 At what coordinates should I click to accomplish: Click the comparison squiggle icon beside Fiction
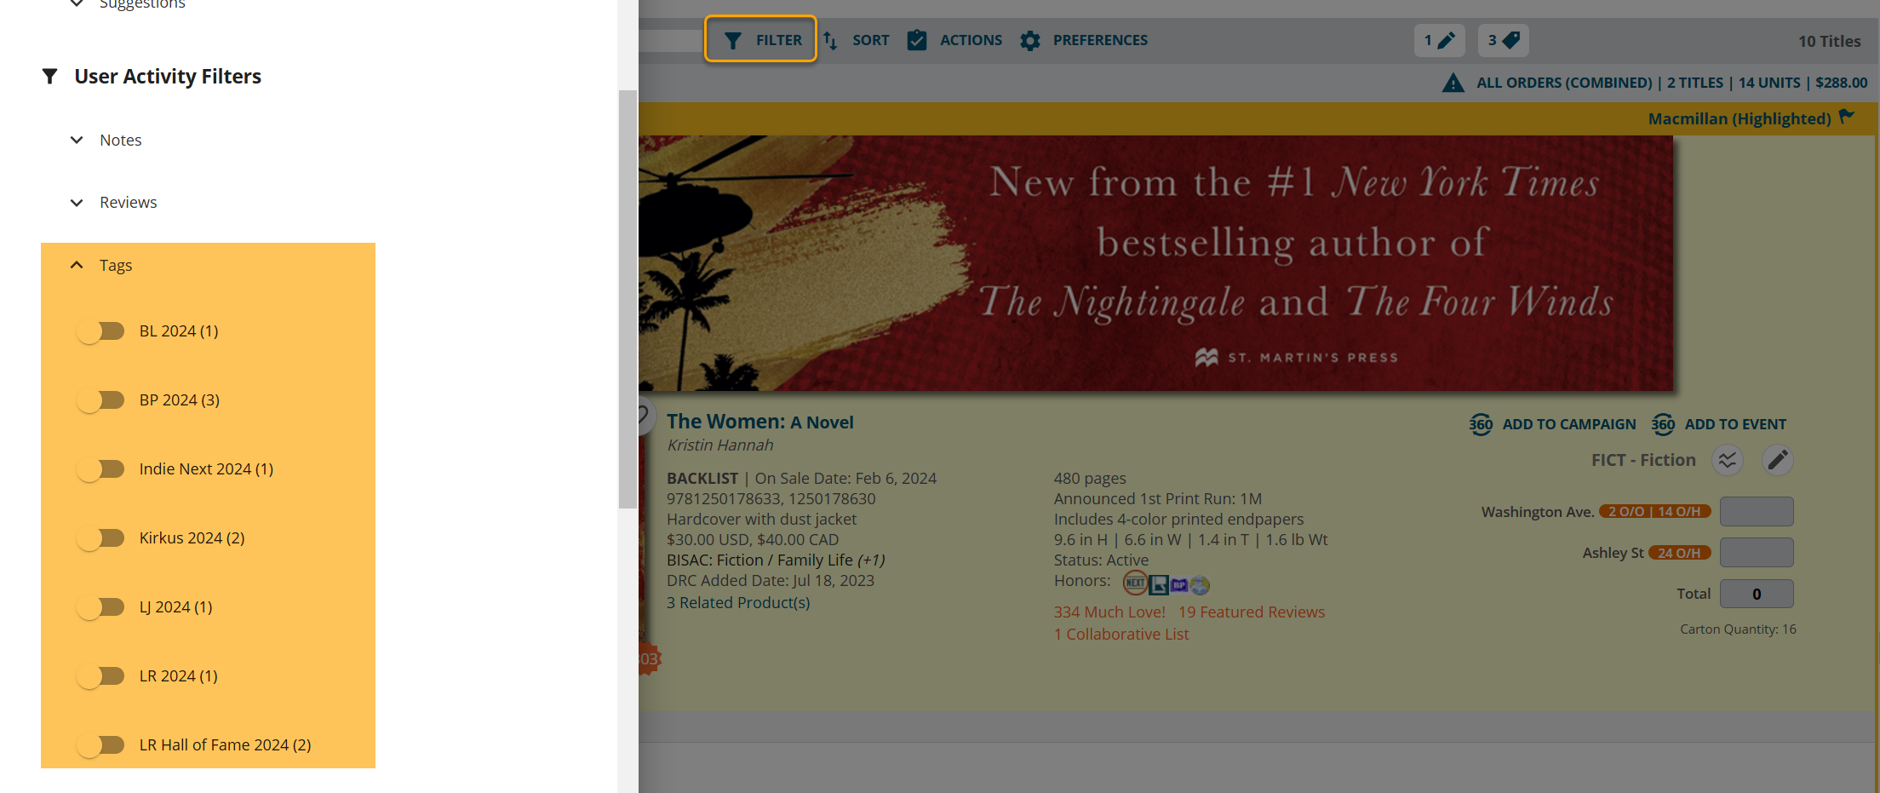(x=1727, y=460)
